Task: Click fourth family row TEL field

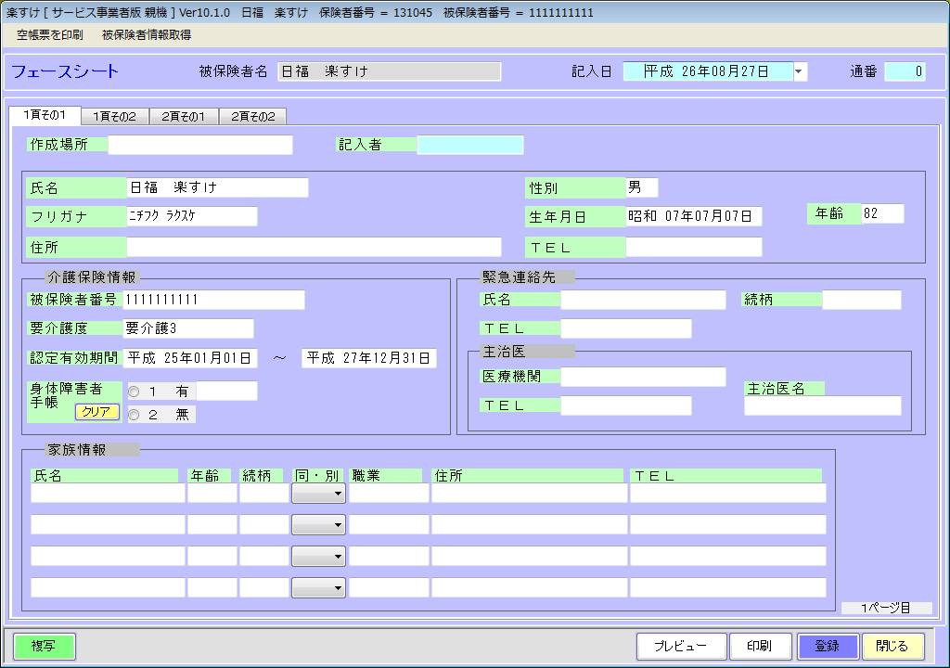Action: coord(728,588)
